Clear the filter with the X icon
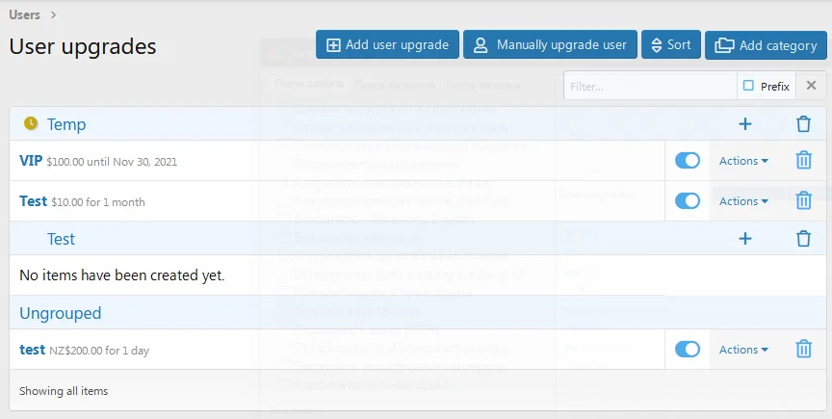The image size is (832, 419). pos(811,86)
